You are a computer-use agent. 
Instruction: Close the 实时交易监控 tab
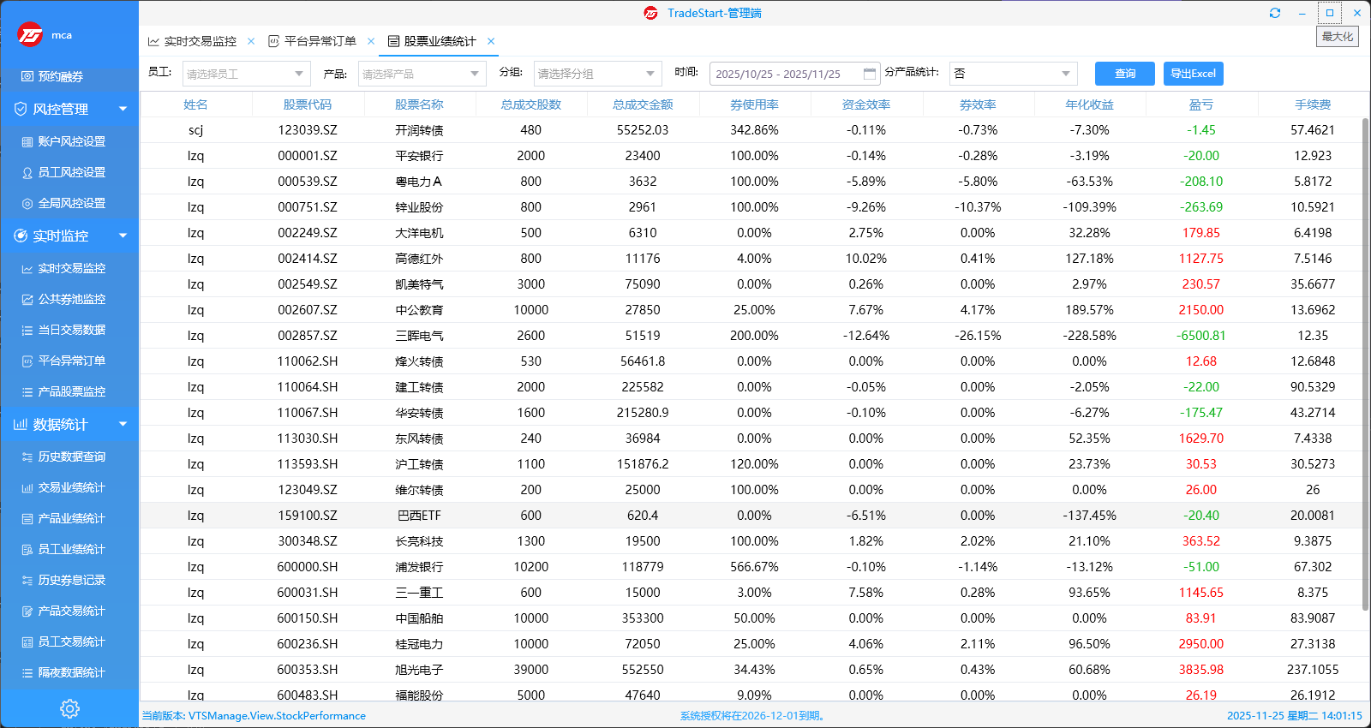(x=251, y=41)
